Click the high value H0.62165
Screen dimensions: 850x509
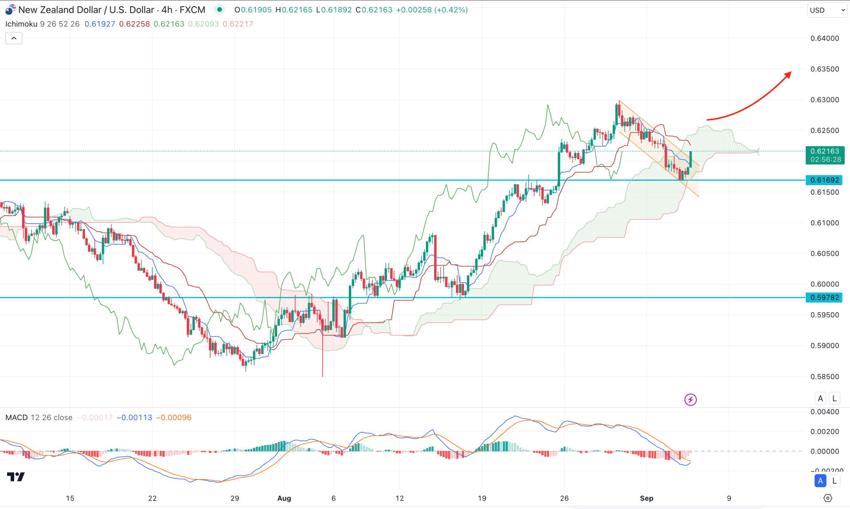[x=294, y=10]
